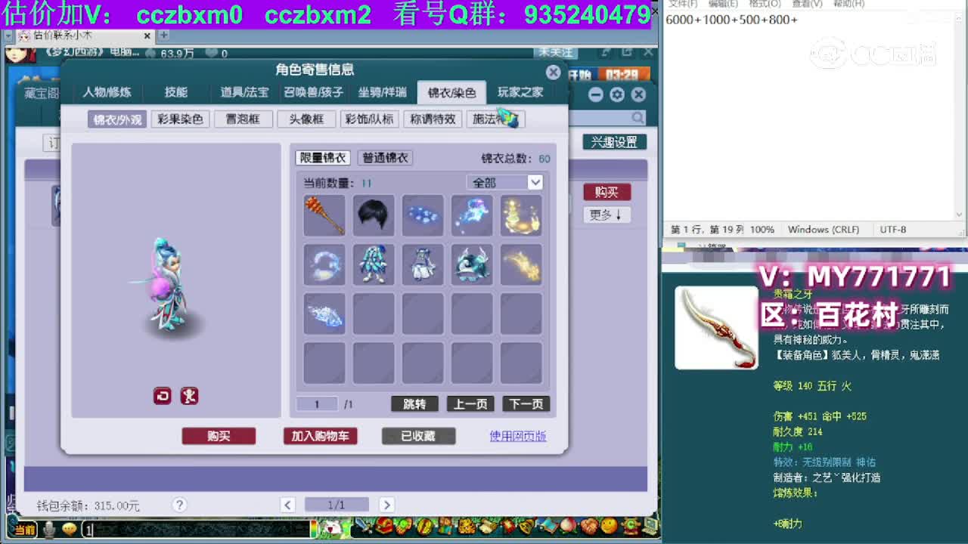Viewport: 968px width, 544px height.
Task: Go to 上一页 in costume list
Action: click(x=470, y=404)
